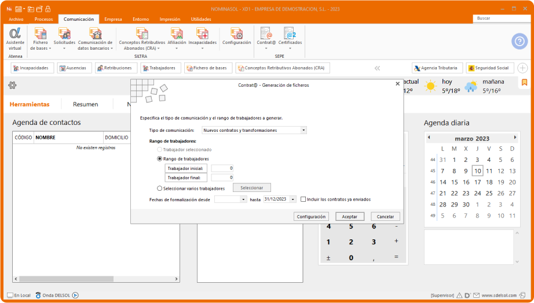
Task: Open Agencia Tributaria shortcut
Action: point(437,68)
